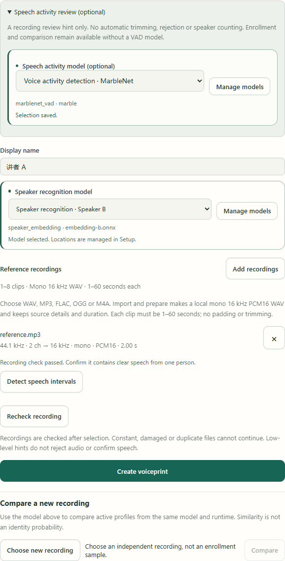The width and height of the screenshot is (285, 561).
Task: Remove reference.mp3 with the X button
Action: point(274,339)
